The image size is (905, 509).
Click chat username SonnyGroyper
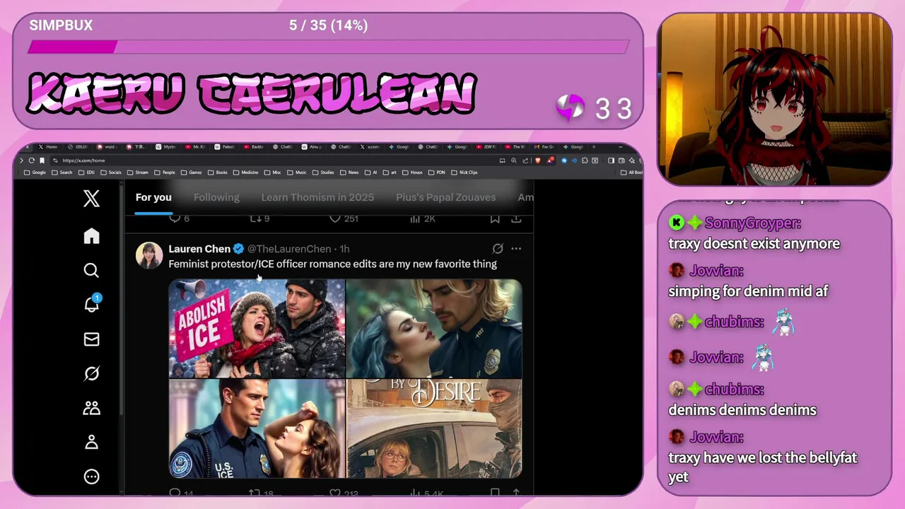point(752,223)
